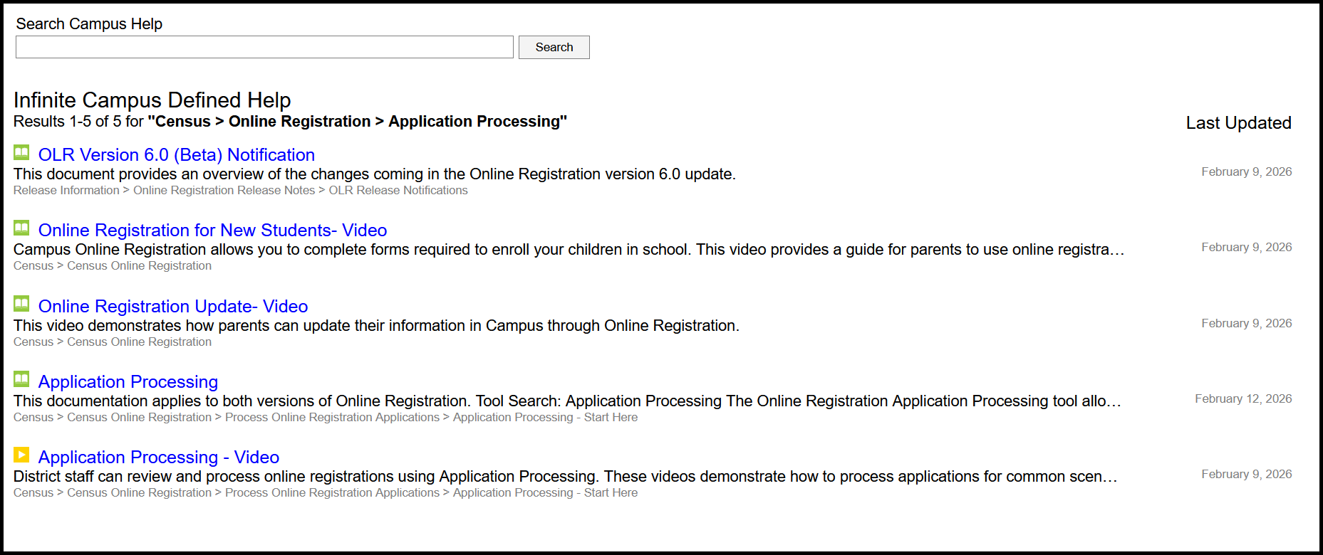This screenshot has width=1323, height=555.
Task: Open Online Registration for New Students- Video
Action: click(212, 230)
